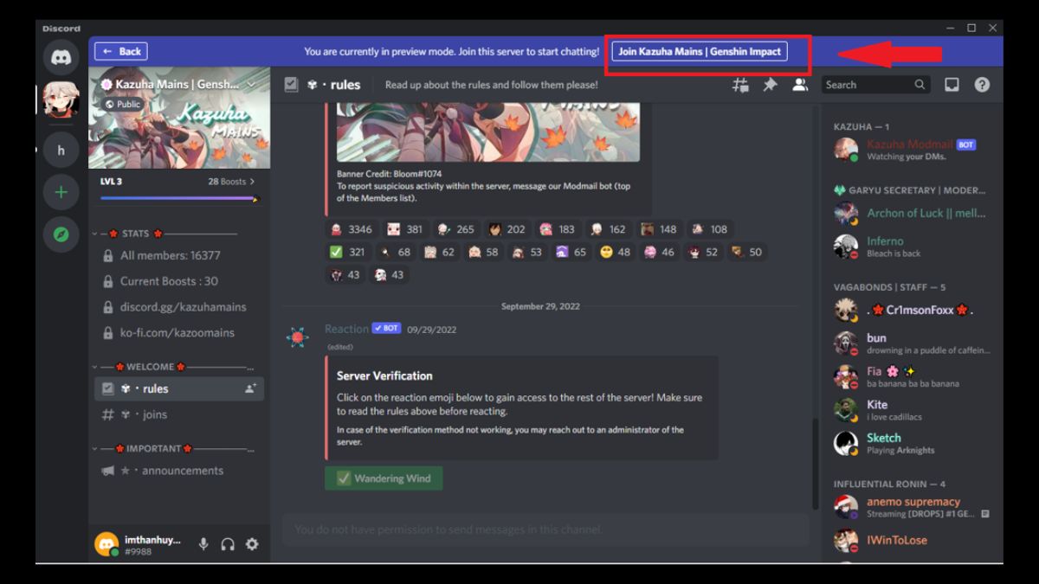The height and width of the screenshot is (584, 1039).
Task: Toggle the member list icon
Action: click(x=799, y=84)
